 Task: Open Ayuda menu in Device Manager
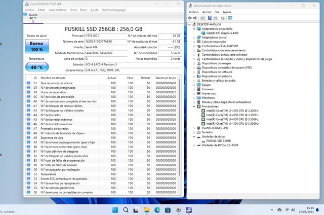(227, 12)
